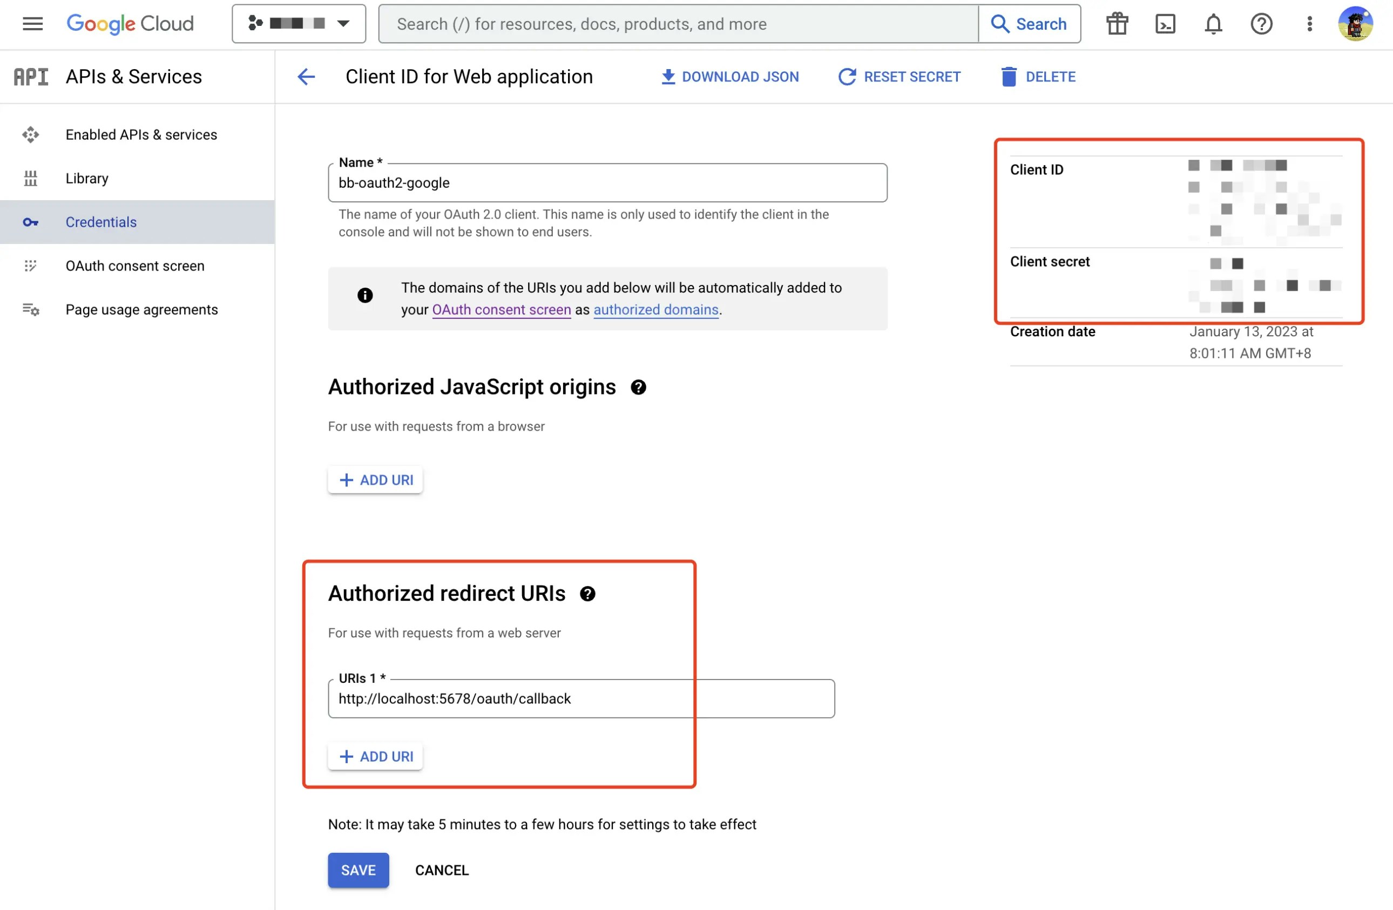Download the client JSON file
This screenshot has width=1393, height=910.
click(x=730, y=76)
